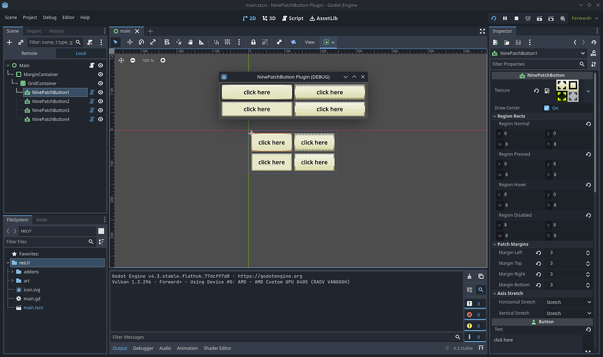Open the Horizontal Stretch dropdown
The image size is (603, 357).
[x=568, y=302]
